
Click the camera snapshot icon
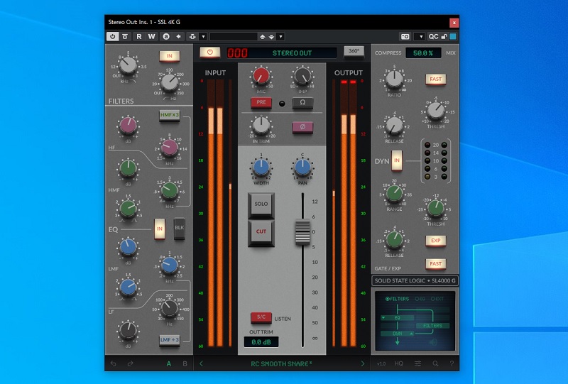(405, 37)
